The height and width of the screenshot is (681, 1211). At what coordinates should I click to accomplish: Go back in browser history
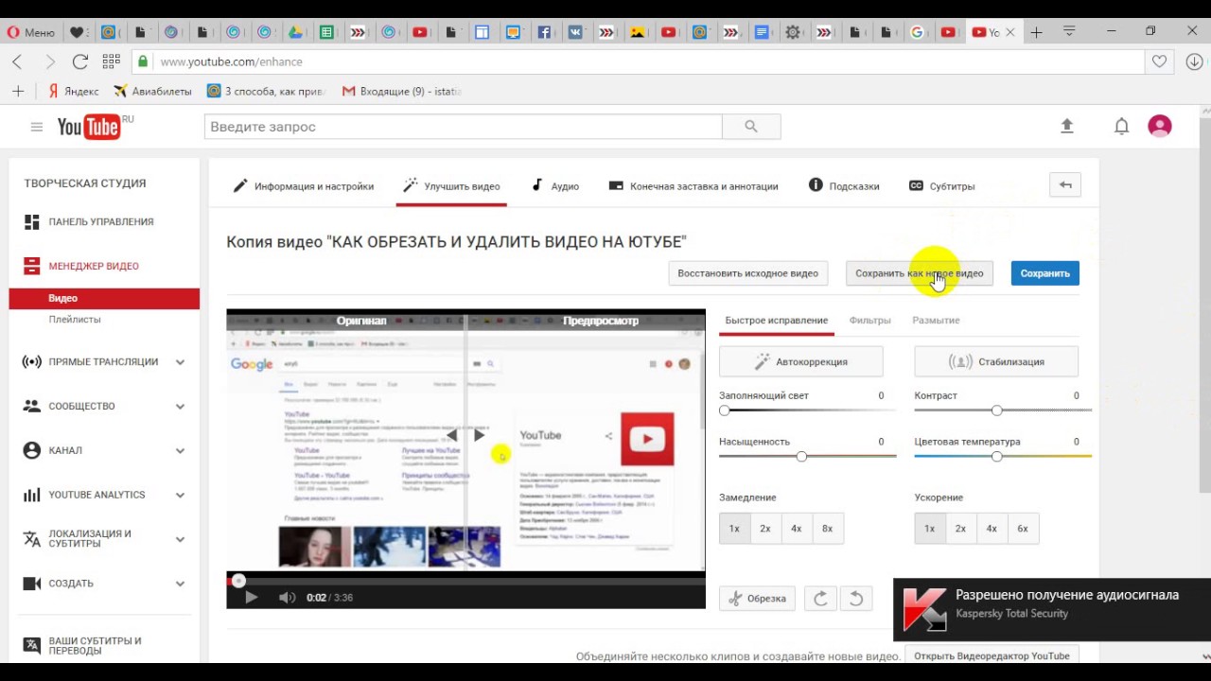[17, 61]
